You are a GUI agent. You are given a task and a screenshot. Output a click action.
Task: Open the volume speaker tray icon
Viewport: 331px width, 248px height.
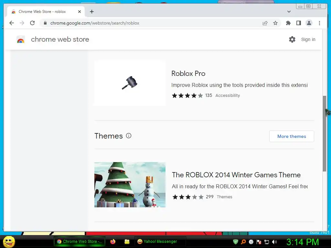(x=274, y=242)
